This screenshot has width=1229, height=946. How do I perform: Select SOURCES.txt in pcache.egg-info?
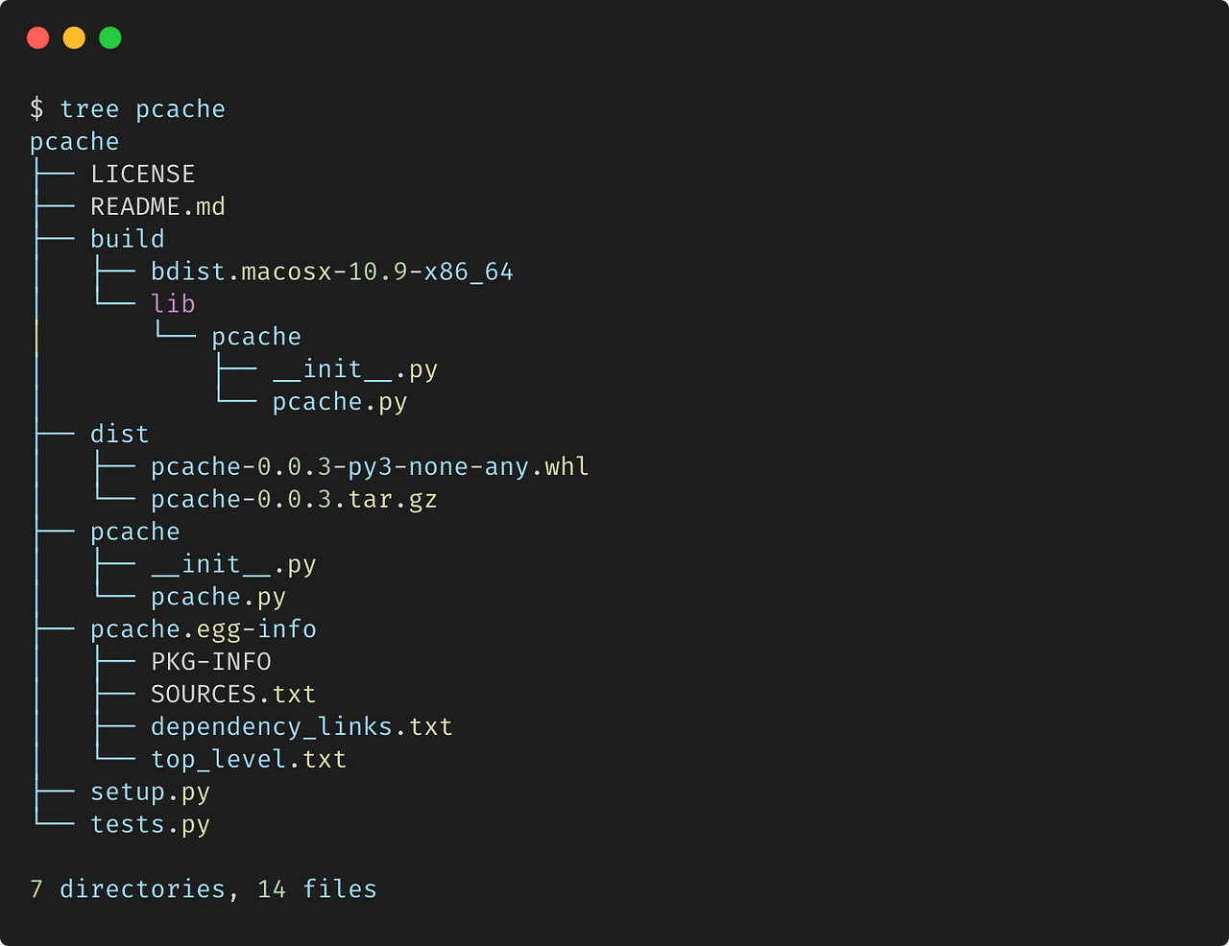point(232,694)
